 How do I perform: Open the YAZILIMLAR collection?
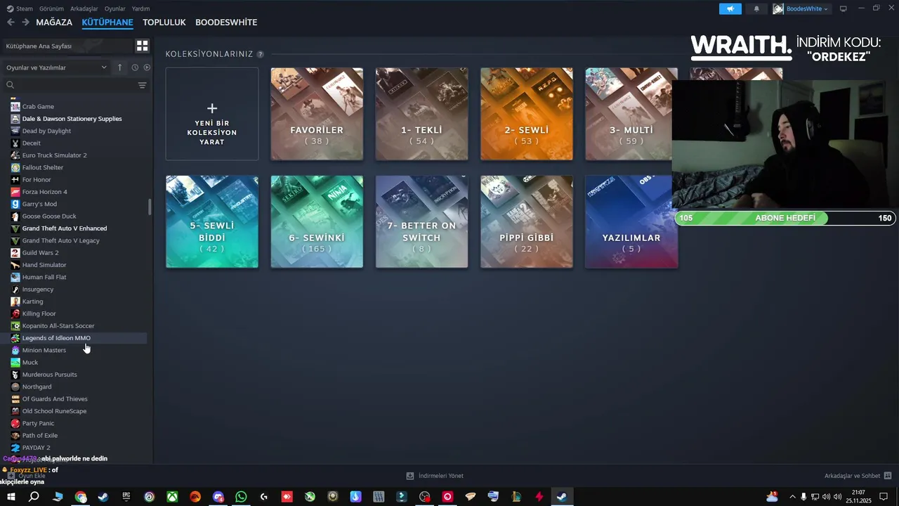631,222
